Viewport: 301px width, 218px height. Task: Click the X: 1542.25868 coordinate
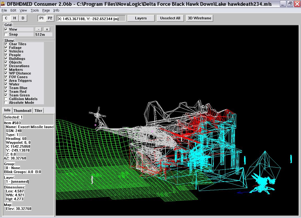tap(18, 146)
